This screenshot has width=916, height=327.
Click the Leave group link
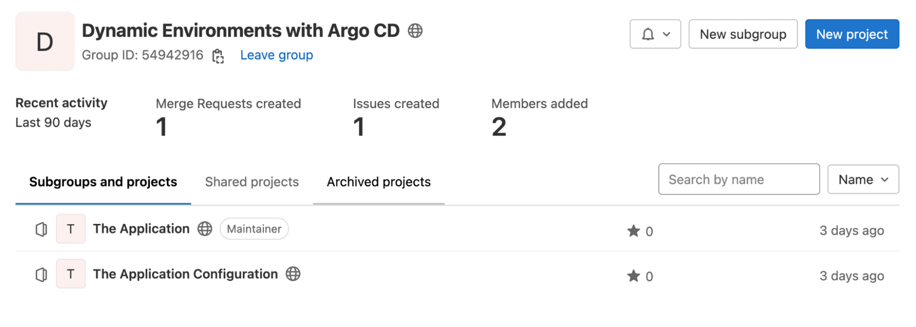276,55
